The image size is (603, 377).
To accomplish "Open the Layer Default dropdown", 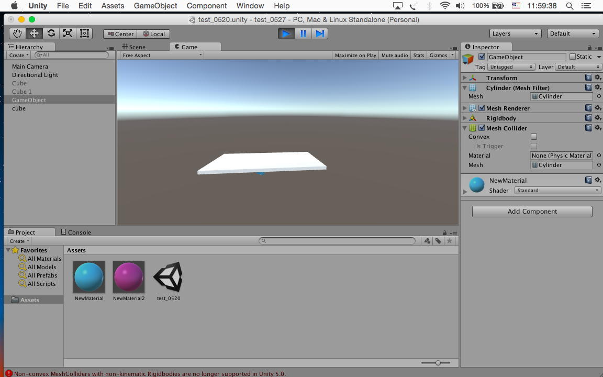I will 578,67.
